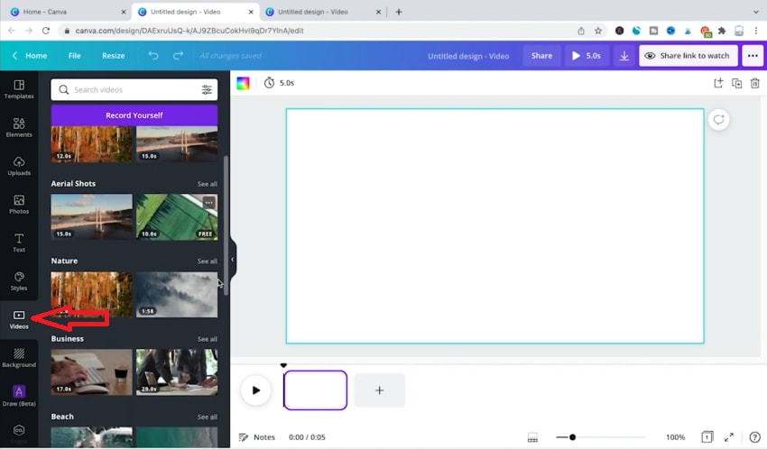Delete page using trash icon
Image resolution: width=767 pixels, height=449 pixels.
754,83
